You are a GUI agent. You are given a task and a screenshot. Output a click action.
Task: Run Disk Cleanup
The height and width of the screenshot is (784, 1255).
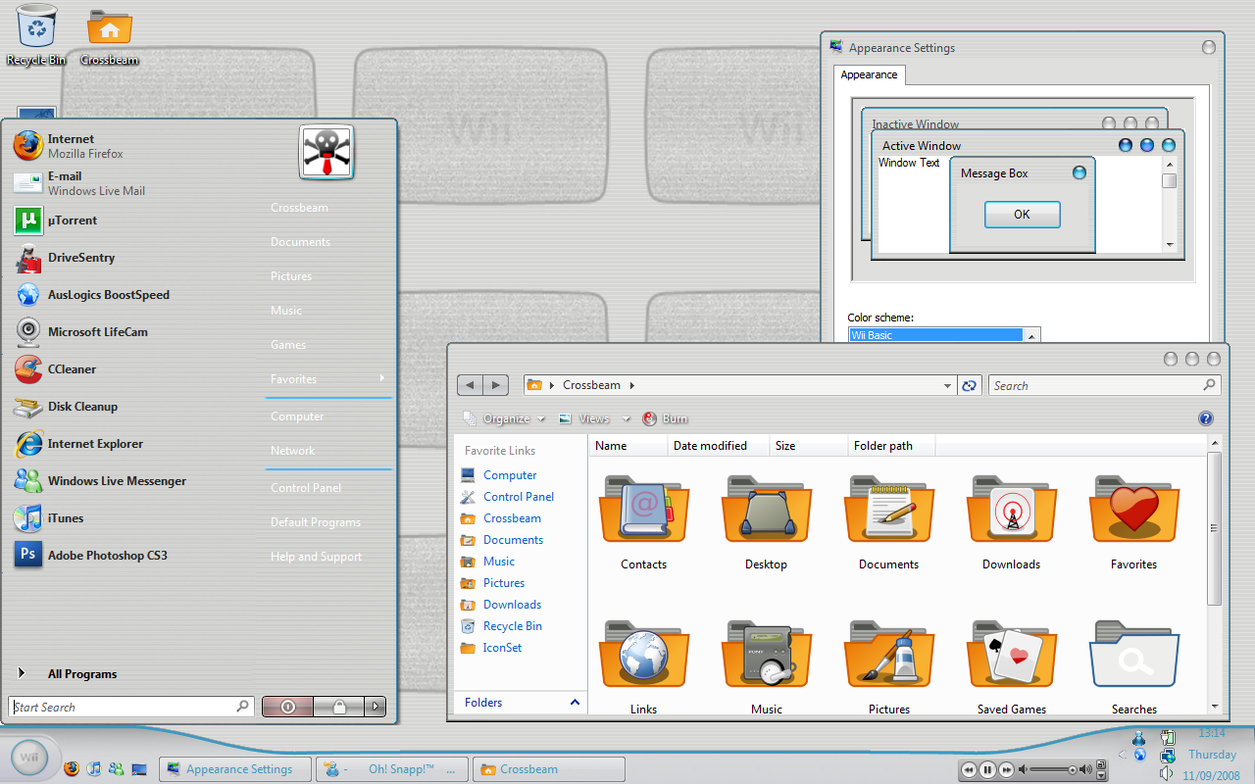pos(132,407)
